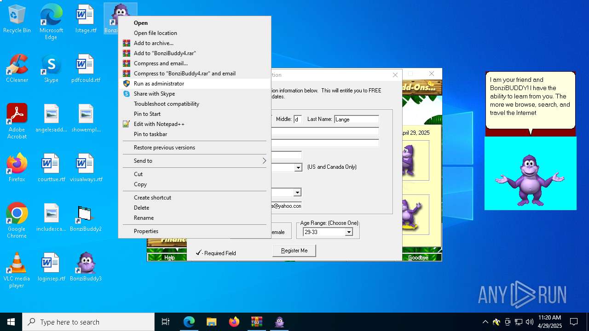
Task: Click the Middle initial input field
Action: tap(297, 120)
